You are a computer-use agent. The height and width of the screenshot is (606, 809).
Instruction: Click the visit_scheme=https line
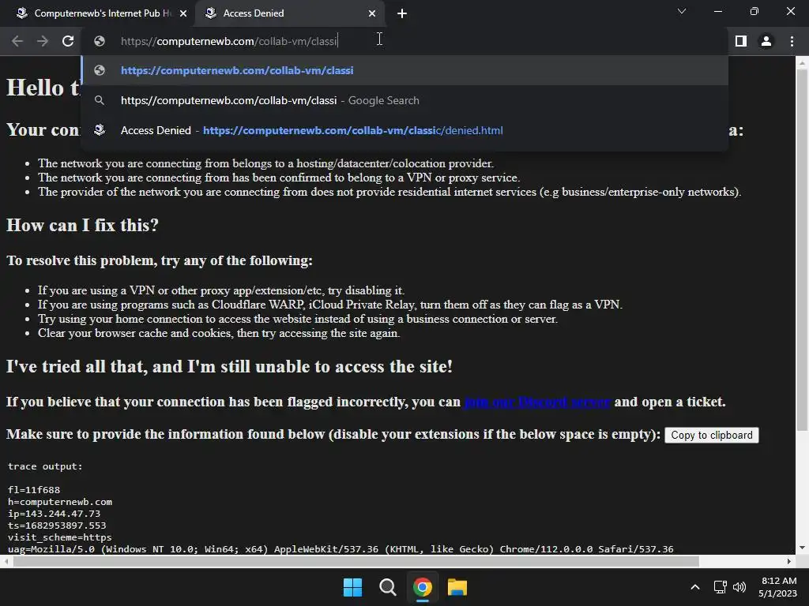60,537
